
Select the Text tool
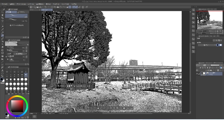(3, 70)
